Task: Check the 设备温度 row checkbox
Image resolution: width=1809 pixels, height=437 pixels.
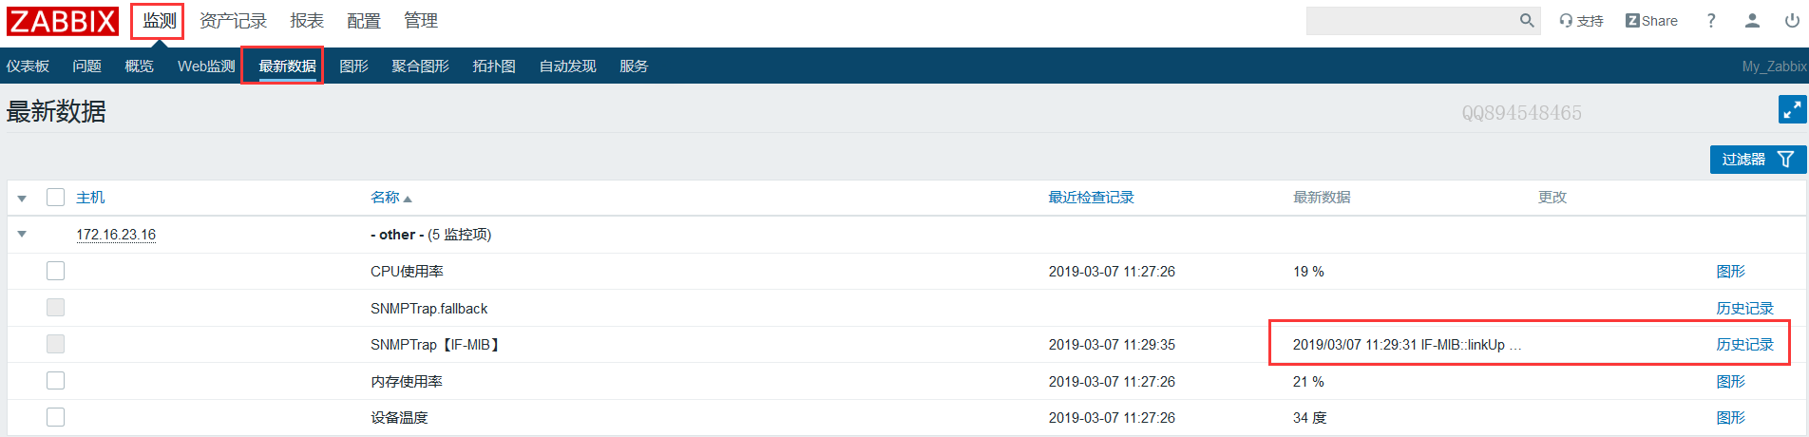Action: 56,417
